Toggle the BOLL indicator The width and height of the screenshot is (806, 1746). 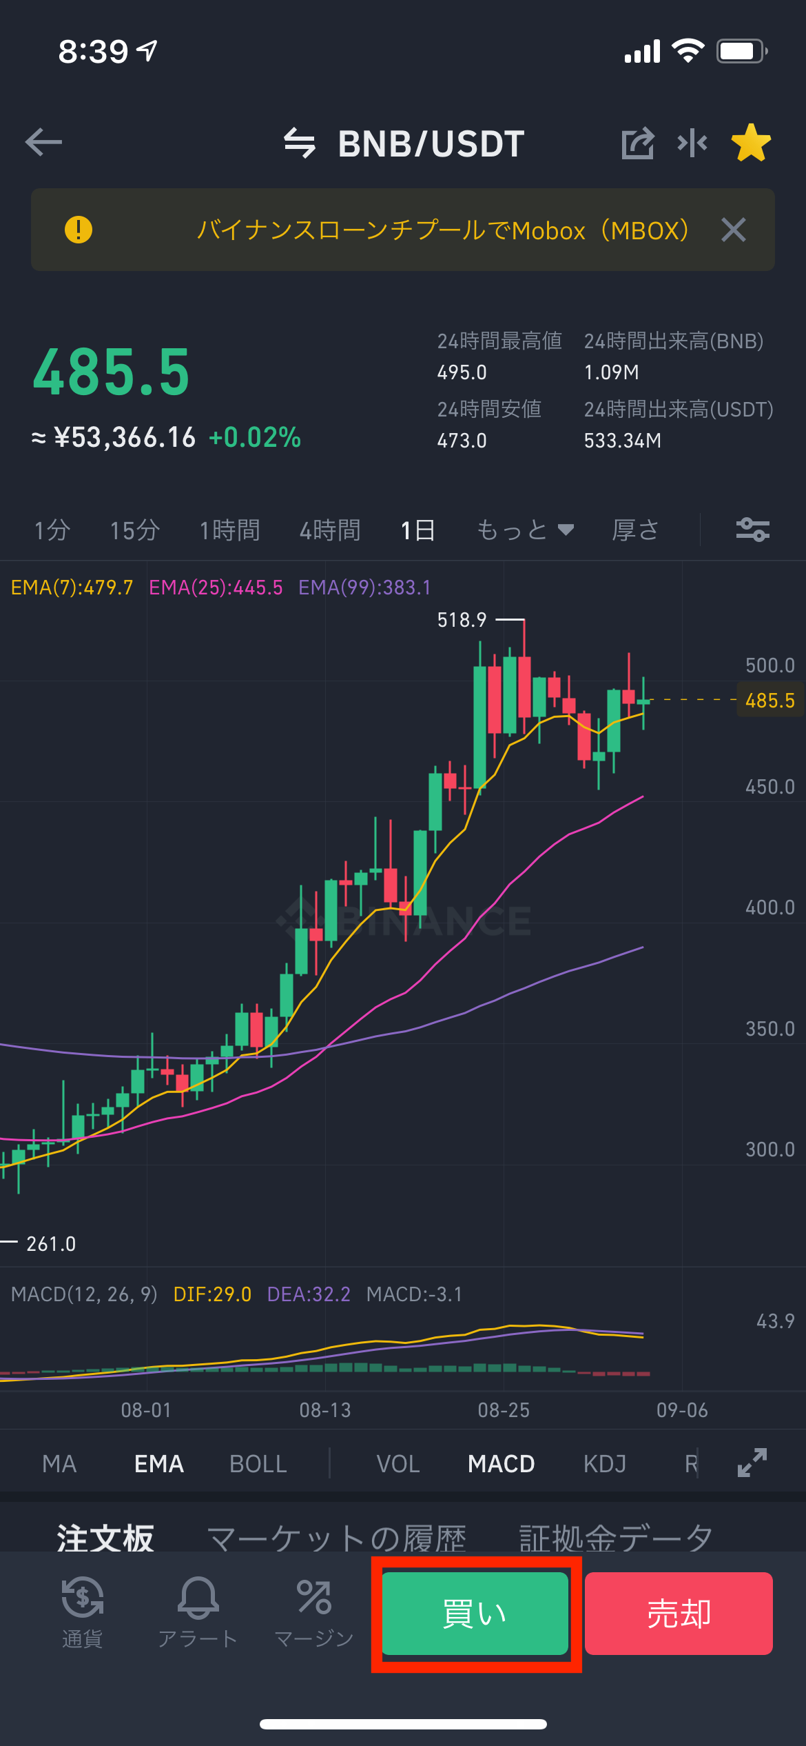click(258, 1463)
